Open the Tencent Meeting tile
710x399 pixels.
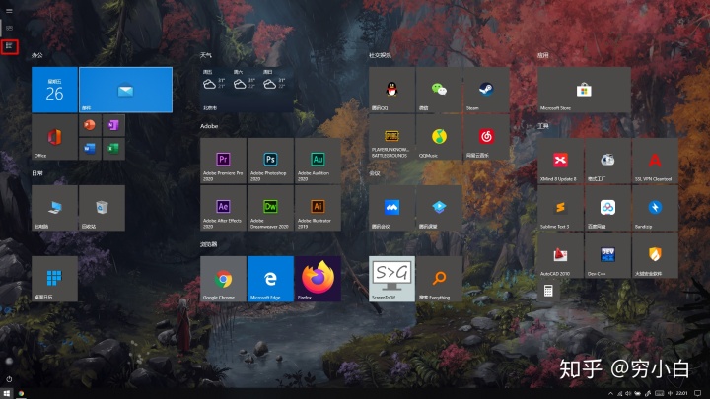click(x=391, y=208)
